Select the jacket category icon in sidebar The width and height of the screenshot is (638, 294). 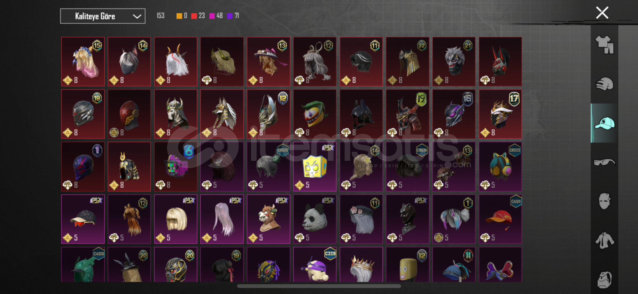tap(604, 240)
